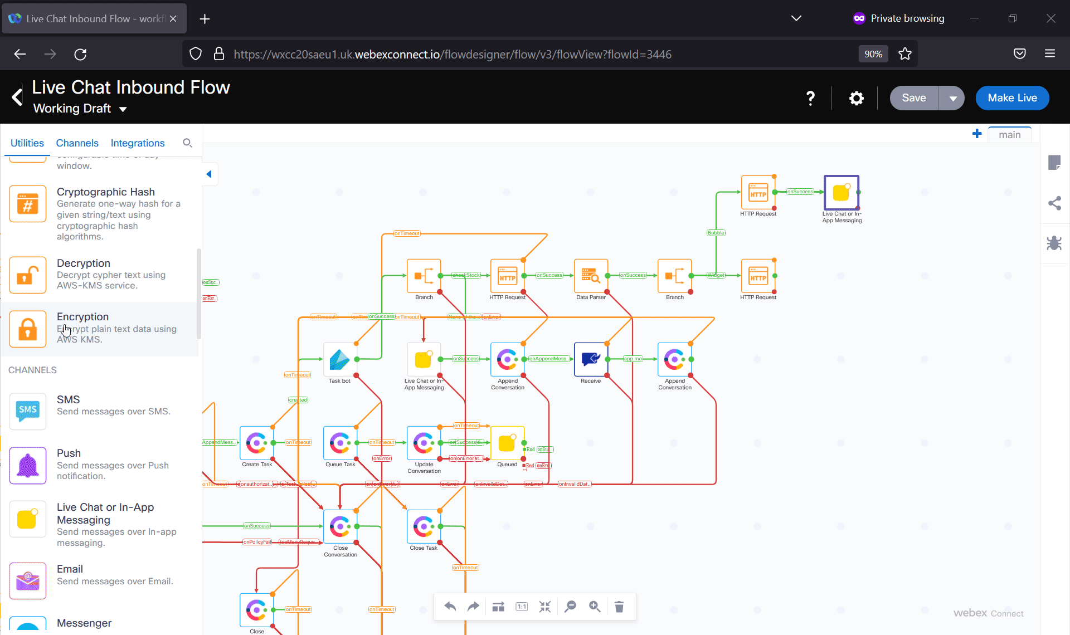Click the browser back button
1070x635 pixels.
coord(20,54)
